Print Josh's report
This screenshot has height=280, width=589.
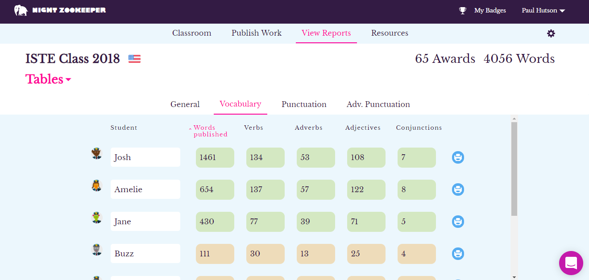tap(458, 157)
